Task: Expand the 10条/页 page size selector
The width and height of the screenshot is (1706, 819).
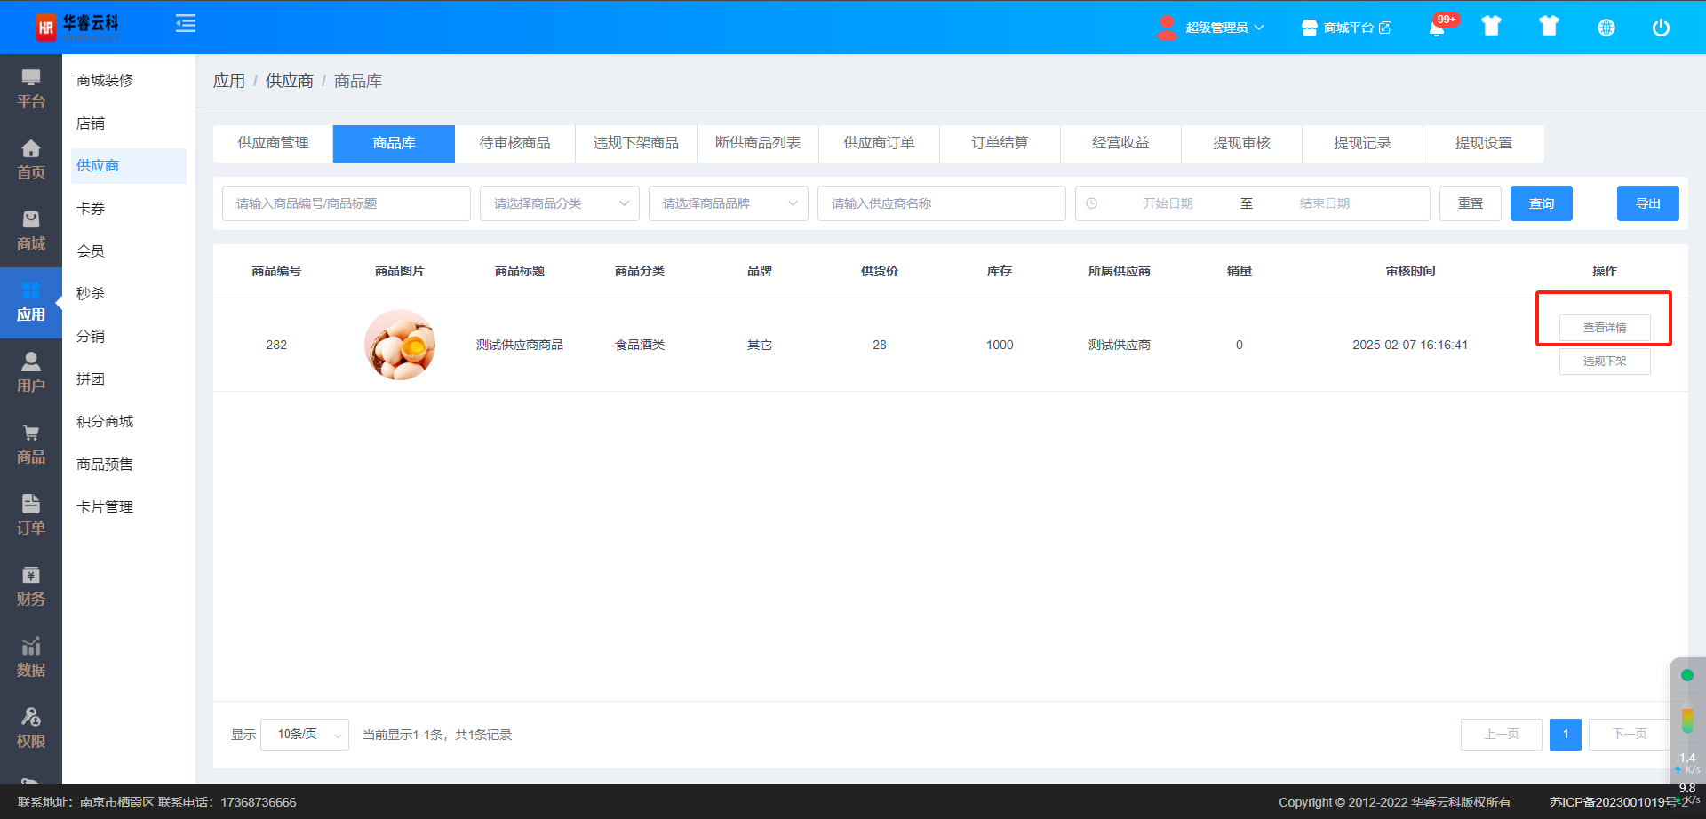Action: pos(305,735)
